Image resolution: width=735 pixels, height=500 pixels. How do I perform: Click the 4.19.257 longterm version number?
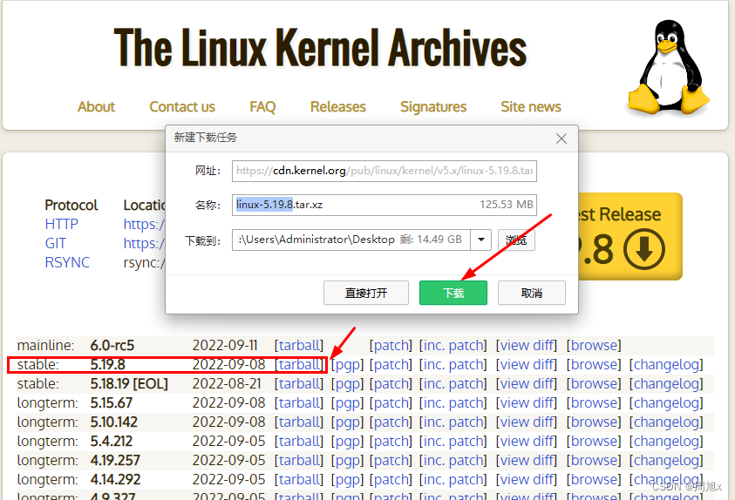point(115,461)
